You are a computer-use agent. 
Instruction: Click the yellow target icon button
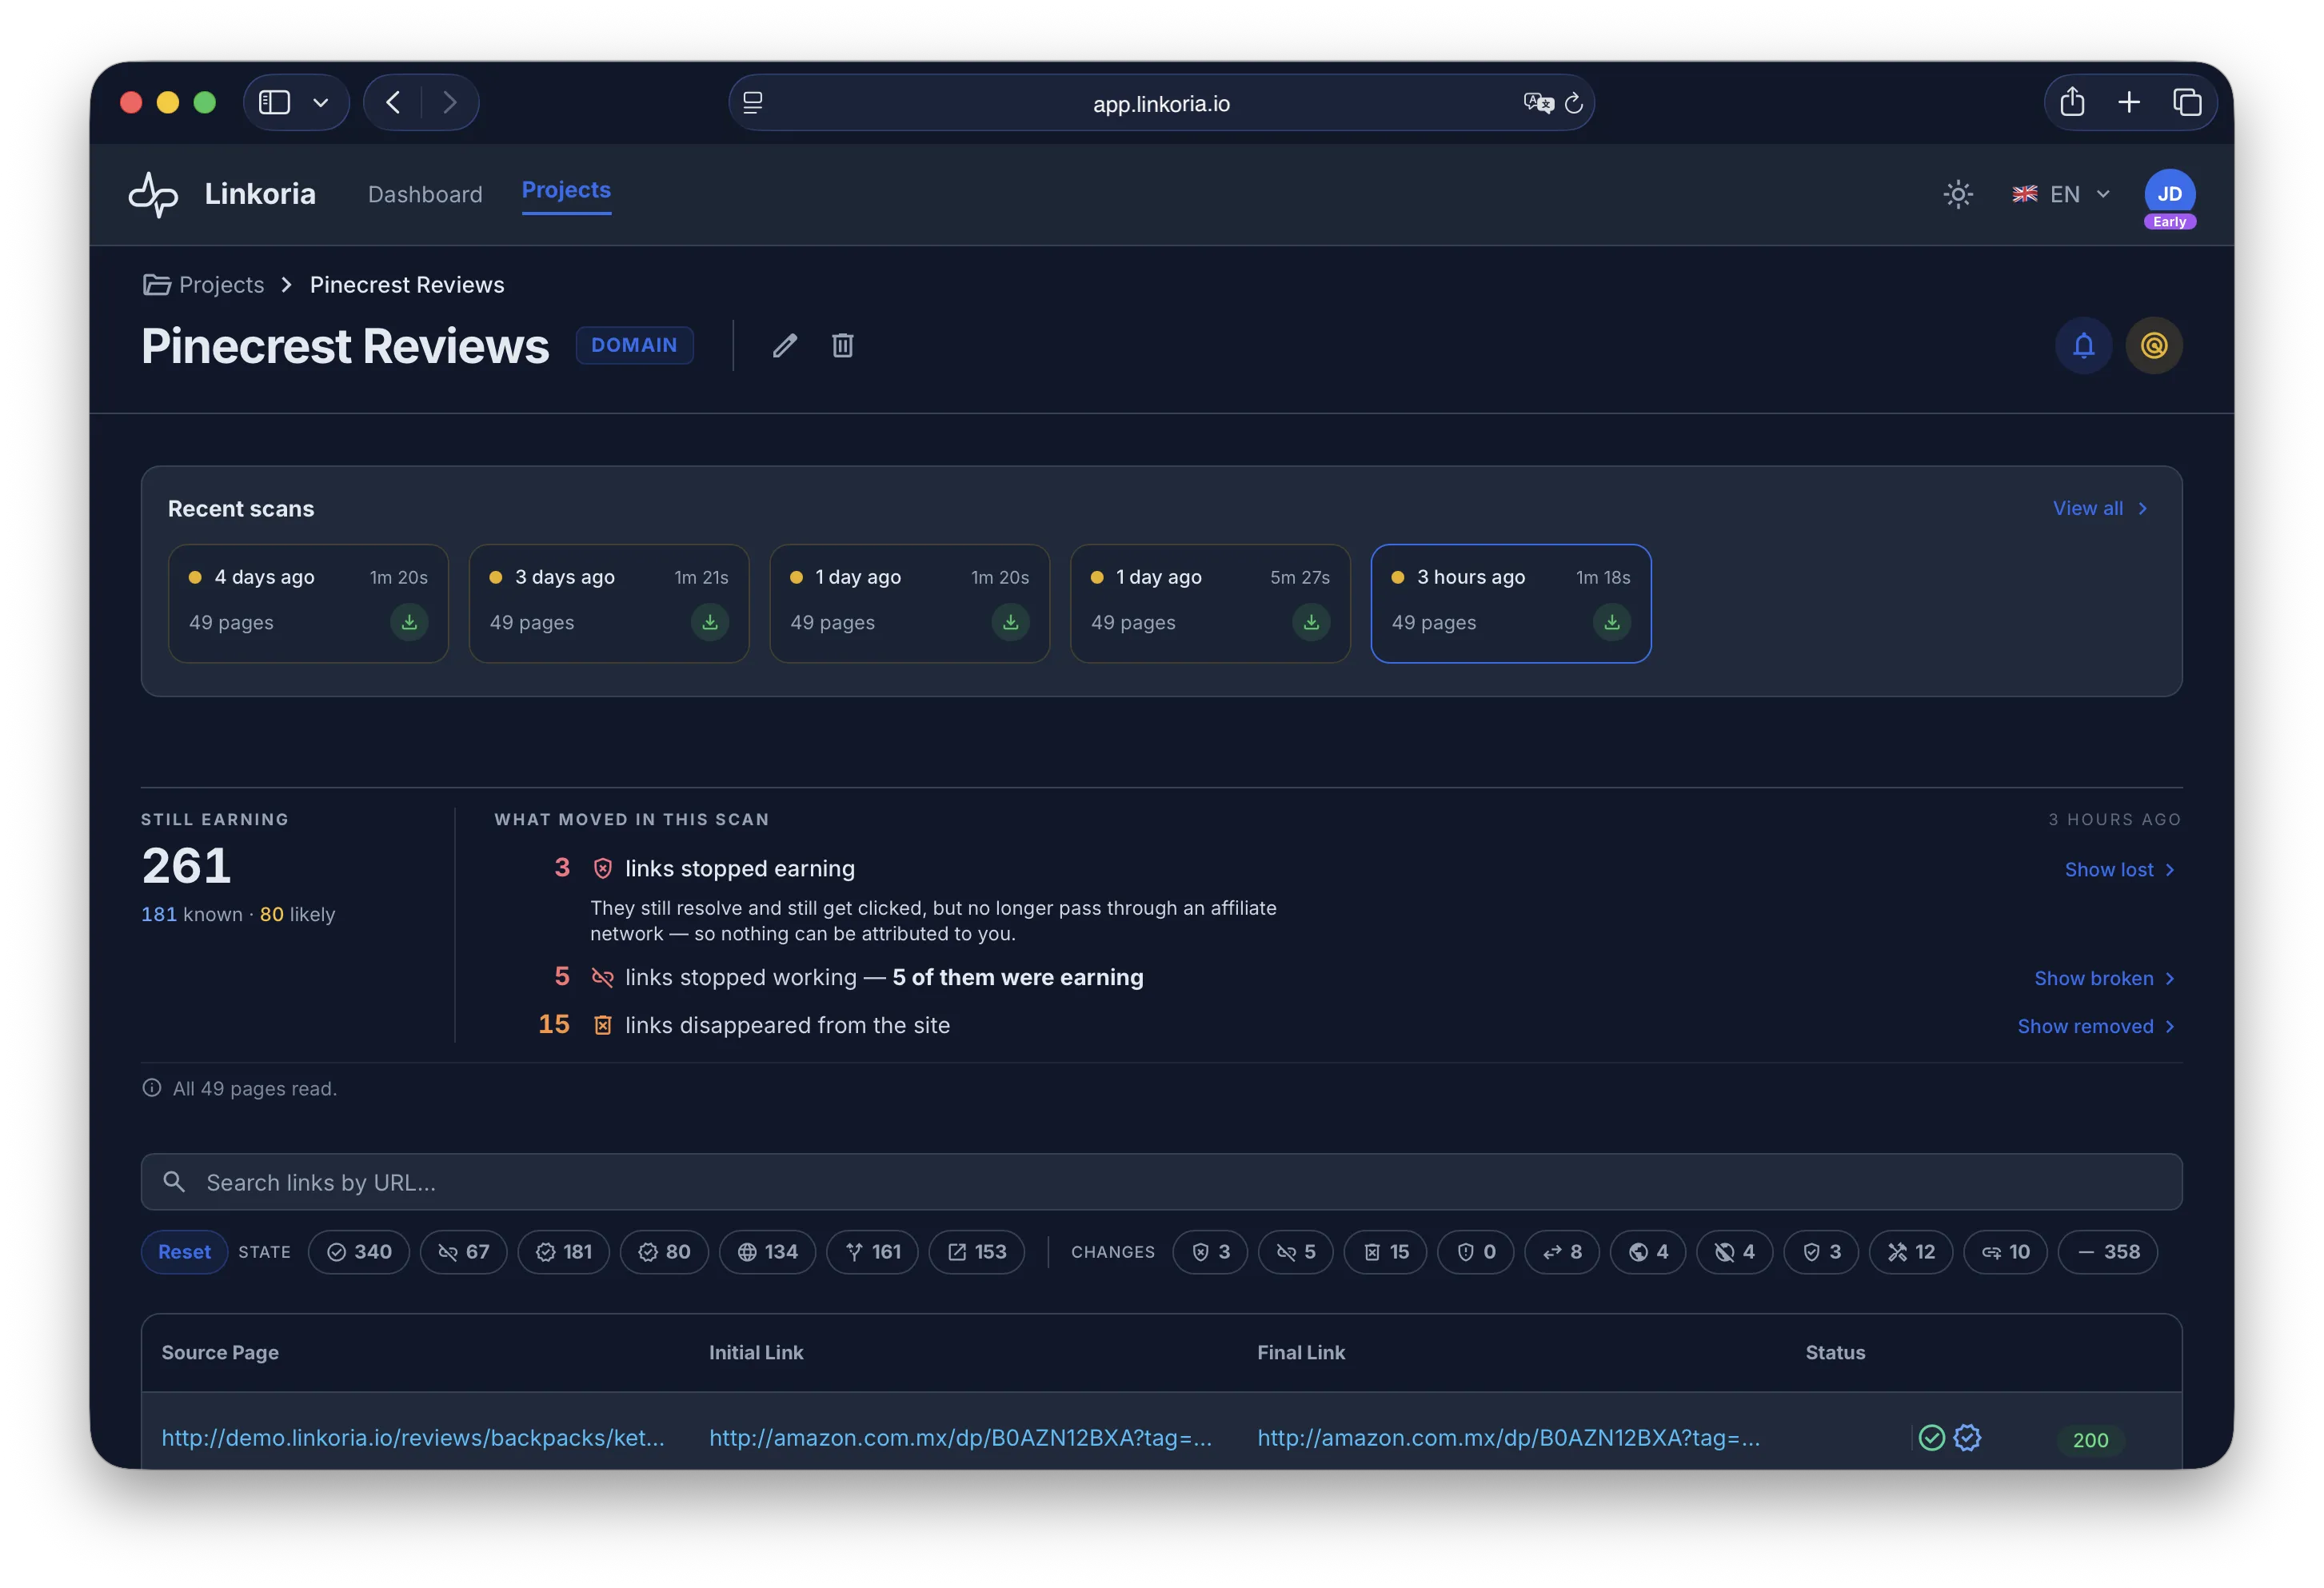pos(2153,345)
